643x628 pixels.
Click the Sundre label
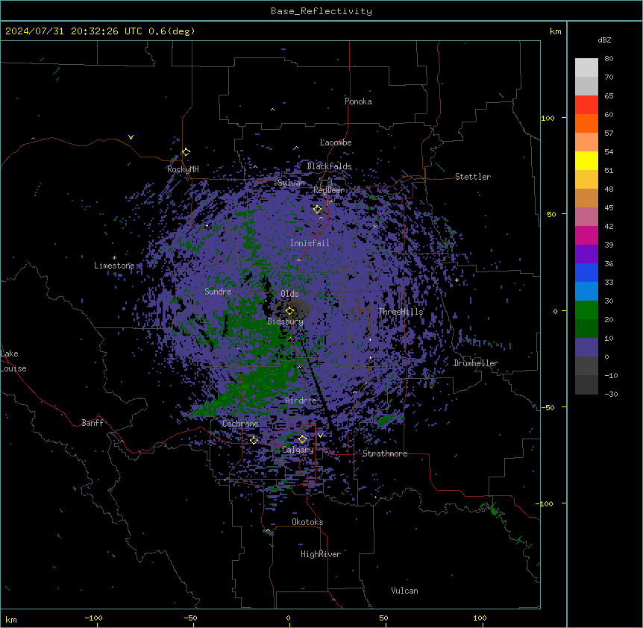(218, 292)
